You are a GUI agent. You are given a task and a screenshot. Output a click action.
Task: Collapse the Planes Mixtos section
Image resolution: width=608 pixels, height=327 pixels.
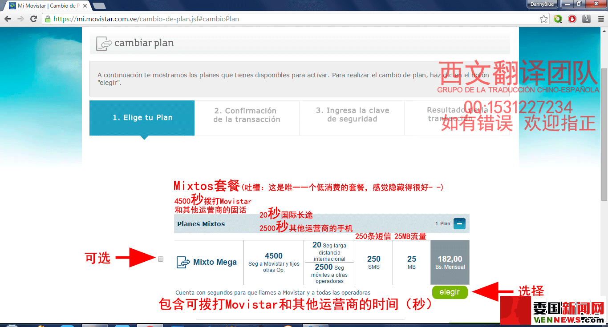point(459,223)
